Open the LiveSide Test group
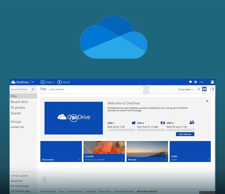 [x=17, y=127]
